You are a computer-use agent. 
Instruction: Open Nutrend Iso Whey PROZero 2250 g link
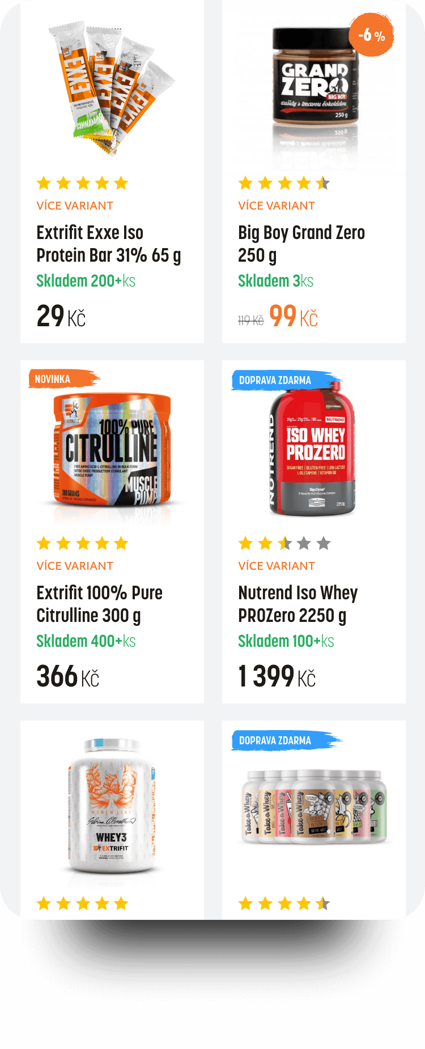(297, 604)
